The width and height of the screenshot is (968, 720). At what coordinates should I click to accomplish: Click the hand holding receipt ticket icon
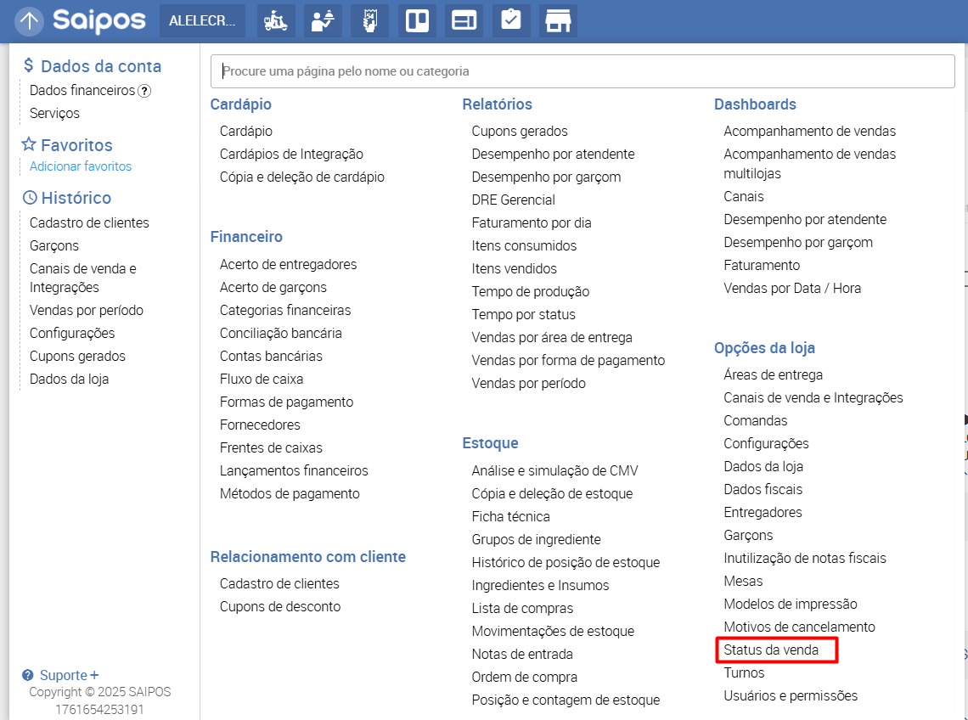click(369, 21)
